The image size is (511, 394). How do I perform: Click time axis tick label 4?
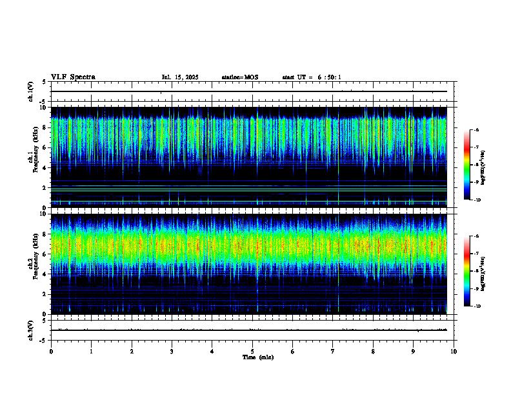(212, 352)
